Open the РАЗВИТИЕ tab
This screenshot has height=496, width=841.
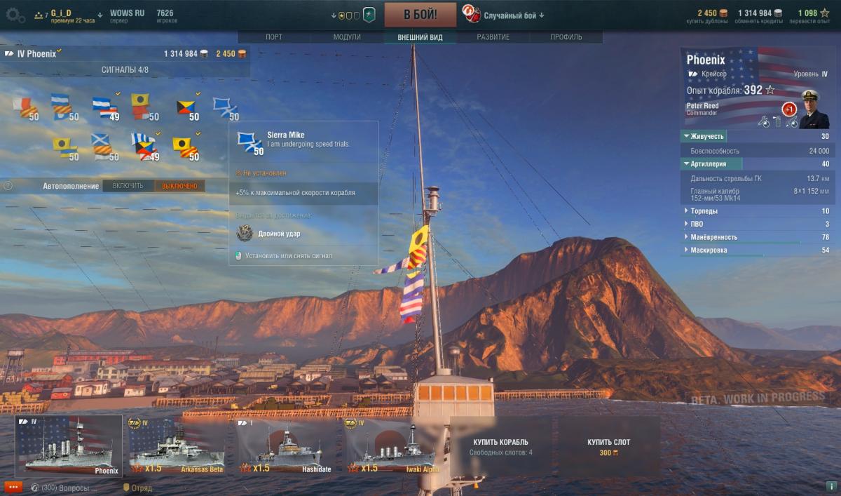tap(493, 37)
